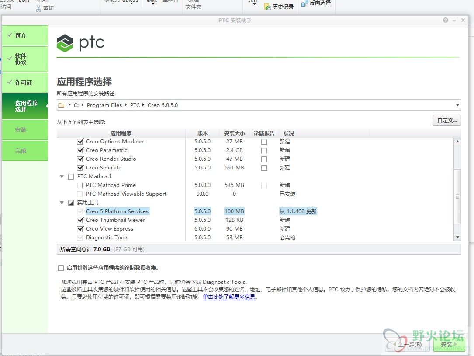Click the 自定义... button
The height and width of the screenshot is (356, 474).
[x=447, y=120]
